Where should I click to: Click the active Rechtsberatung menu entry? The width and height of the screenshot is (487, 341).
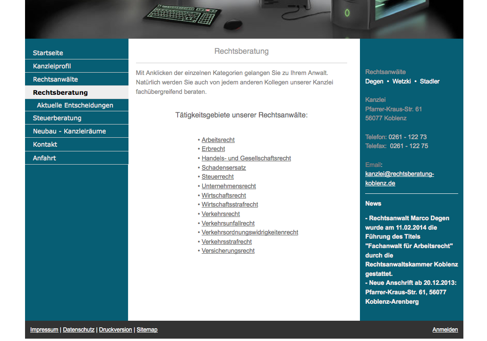click(x=77, y=92)
